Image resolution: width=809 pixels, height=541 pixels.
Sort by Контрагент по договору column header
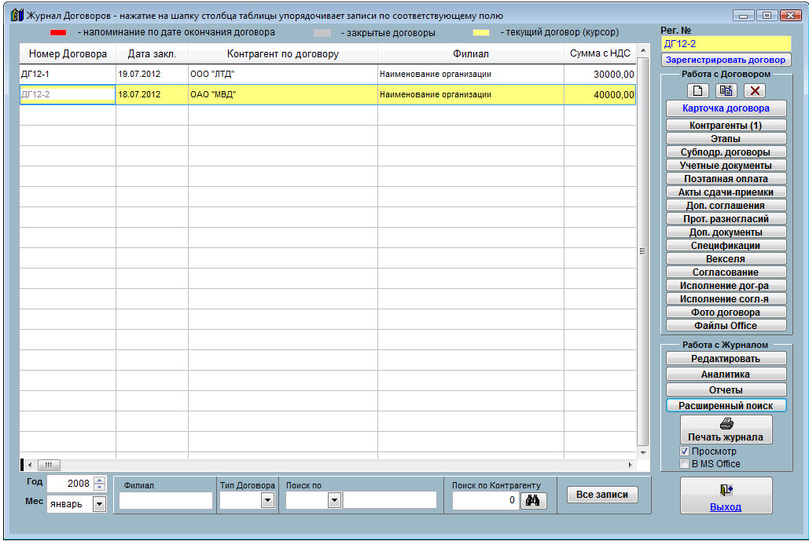(283, 53)
